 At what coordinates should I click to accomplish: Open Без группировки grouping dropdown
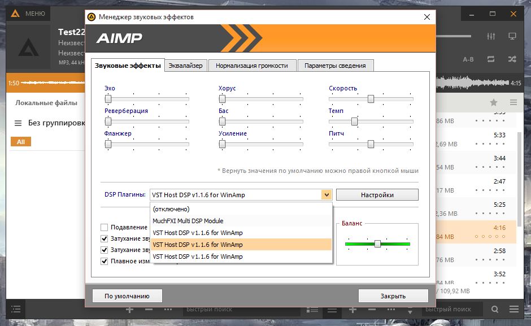pyautogui.click(x=56, y=123)
